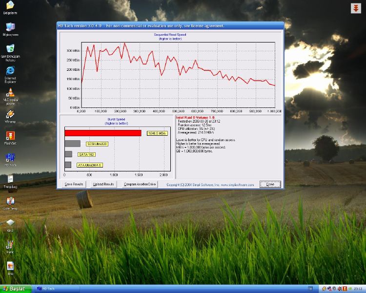The height and width of the screenshot is (293, 366).
Task: Open the FlashGet desktop shortcut
Action: (10, 136)
